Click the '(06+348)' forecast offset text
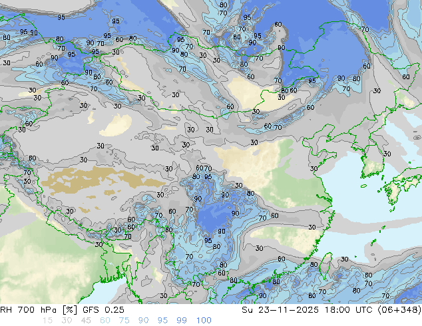The image size is (422, 326). [399, 310]
